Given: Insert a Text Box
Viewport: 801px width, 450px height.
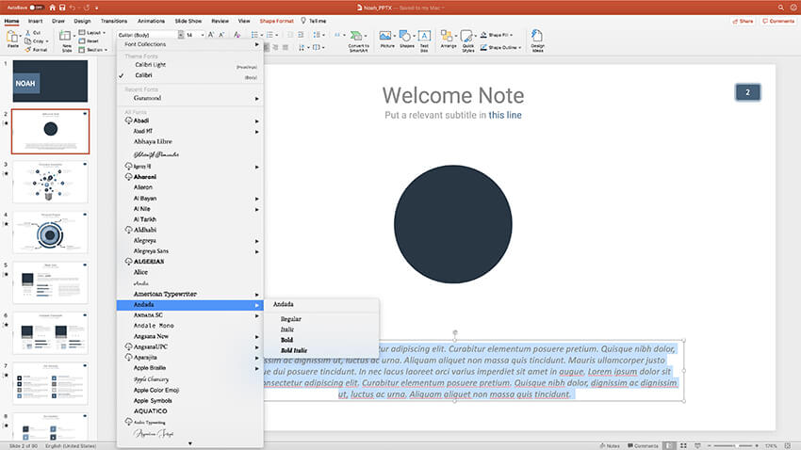Looking at the screenshot, I should [424, 38].
